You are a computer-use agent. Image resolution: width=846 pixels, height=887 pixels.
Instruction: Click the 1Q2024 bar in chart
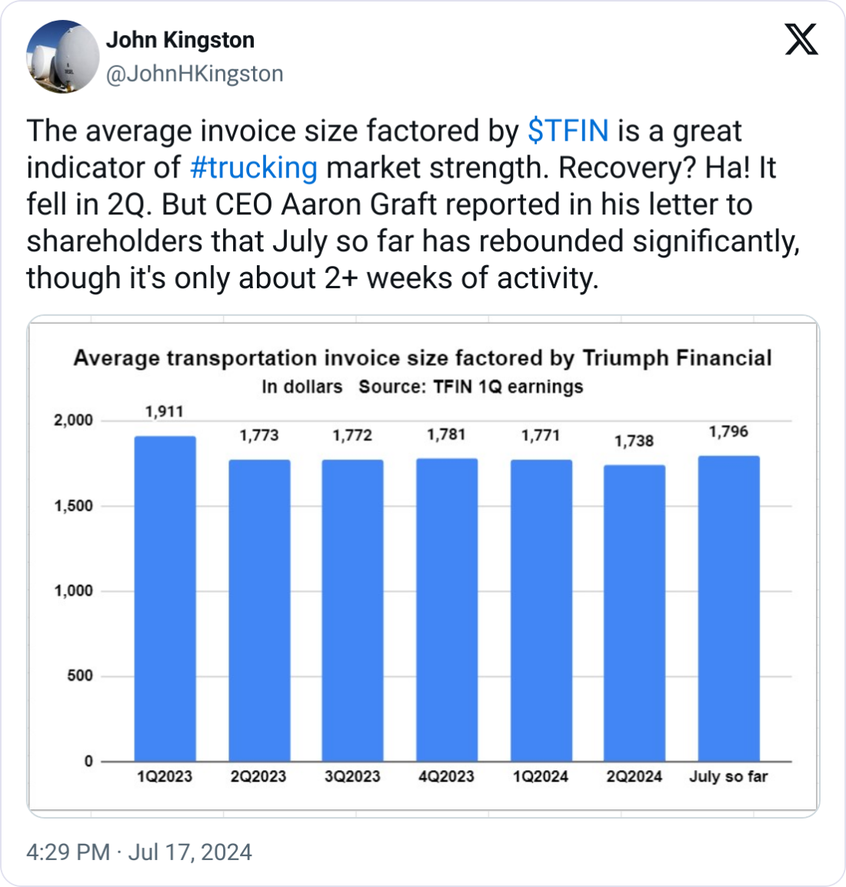point(541,611)
